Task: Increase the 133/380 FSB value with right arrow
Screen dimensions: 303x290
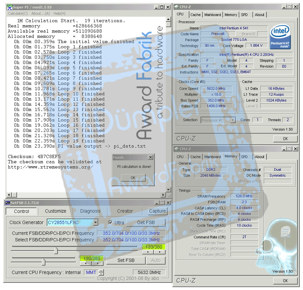Action: pyautogui.click(x=160, y=252)
